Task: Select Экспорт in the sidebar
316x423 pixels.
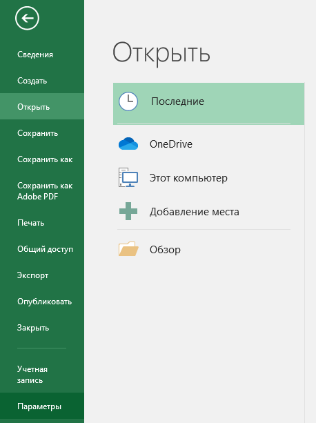Action: [x=42, y=275]
